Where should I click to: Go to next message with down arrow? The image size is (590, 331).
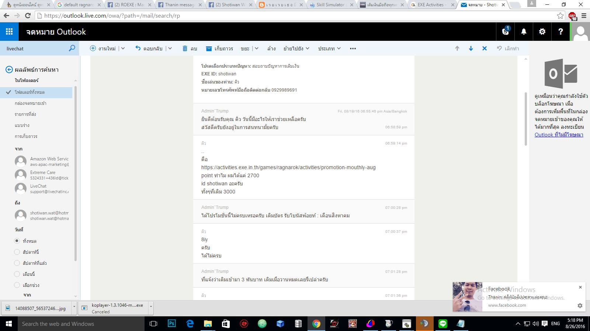[x=471, y=48]
